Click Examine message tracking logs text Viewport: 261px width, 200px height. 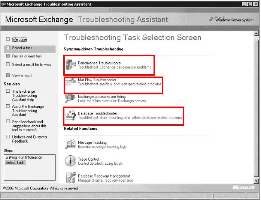click(x=102, y=147)
